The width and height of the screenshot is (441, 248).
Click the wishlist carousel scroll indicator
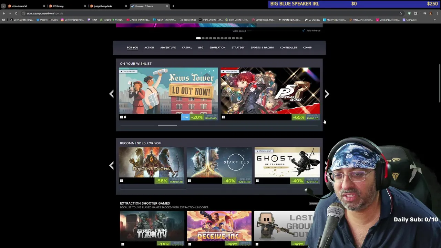(x=167, y=125)
